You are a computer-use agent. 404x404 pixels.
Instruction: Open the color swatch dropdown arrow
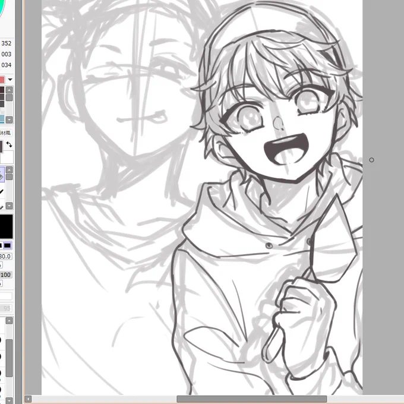click(x=10, y=80)
